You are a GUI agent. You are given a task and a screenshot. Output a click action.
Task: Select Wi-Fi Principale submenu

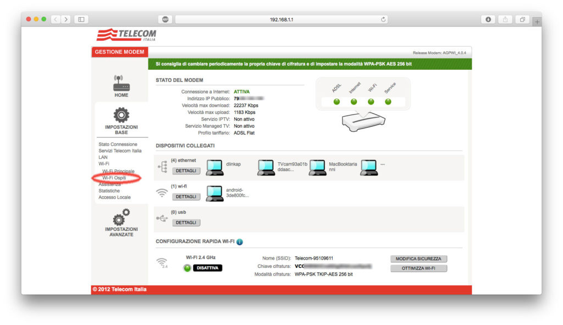(118, 171)
